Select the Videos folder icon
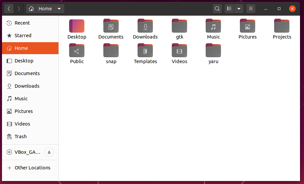The height and width of the screenshot is (184, 304). 179,50
